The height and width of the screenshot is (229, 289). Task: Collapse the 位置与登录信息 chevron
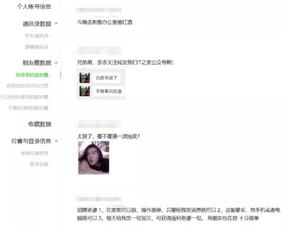(x=56, y=141)
